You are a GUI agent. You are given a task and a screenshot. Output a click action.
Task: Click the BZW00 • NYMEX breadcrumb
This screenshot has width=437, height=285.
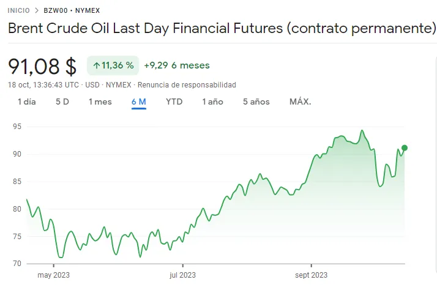click(72, 10)
